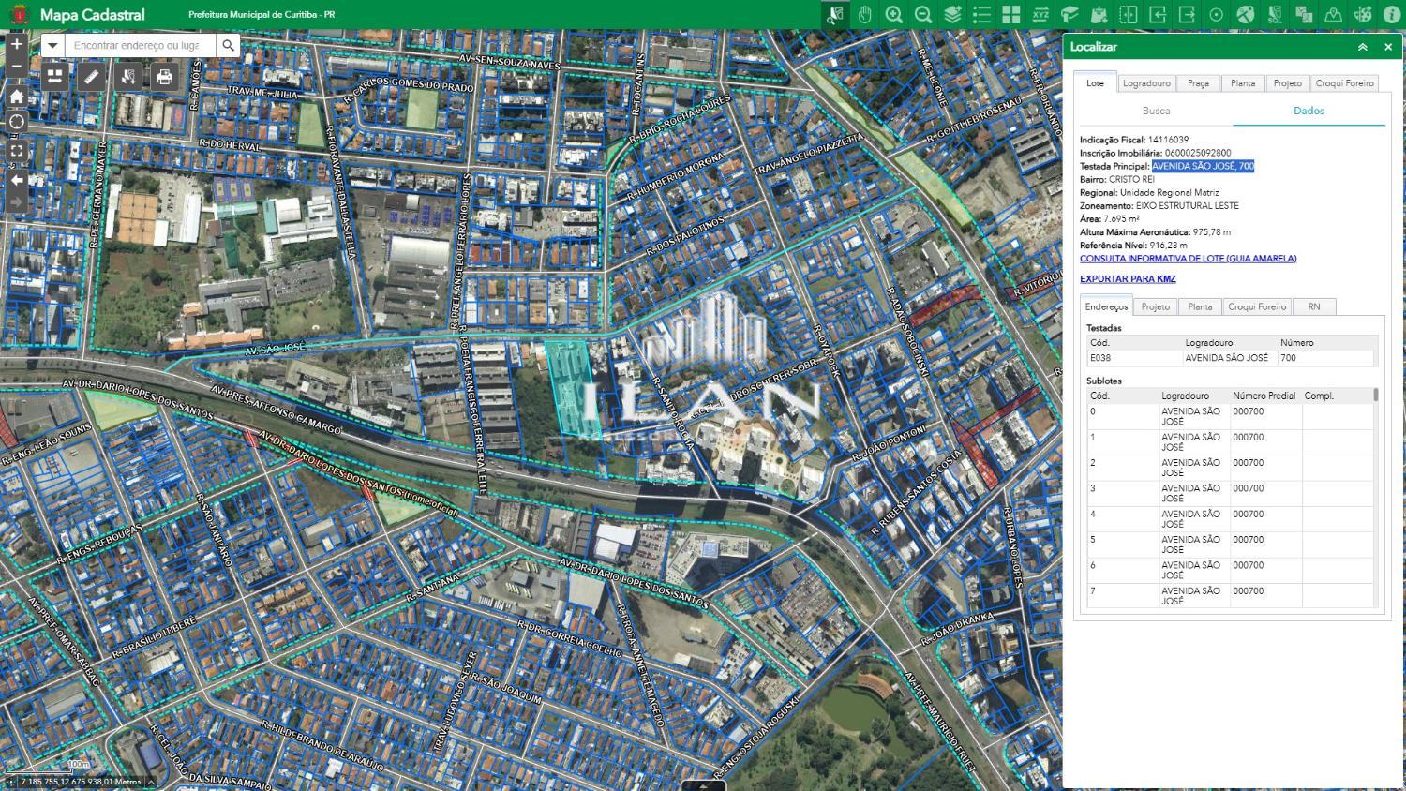
Task: Expand the coordinates bar arrow
Action: pyautogui.click(x=150, y=782)
